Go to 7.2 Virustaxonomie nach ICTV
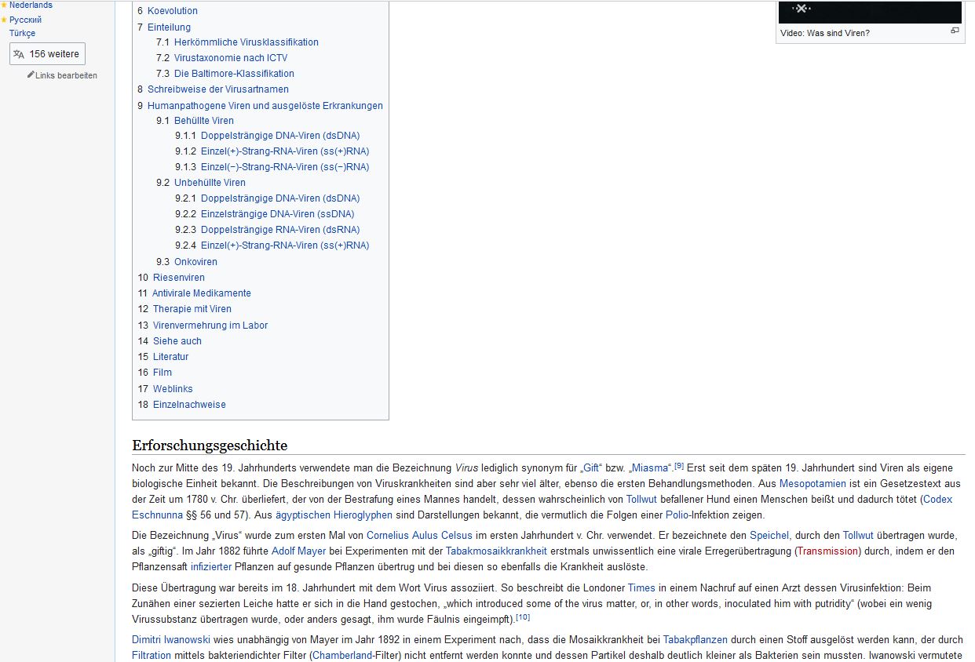The image size is (975, 662). click(x=231, y=58)
